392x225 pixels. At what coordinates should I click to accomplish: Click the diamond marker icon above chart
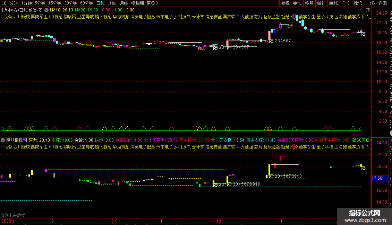tap(361, 10)
